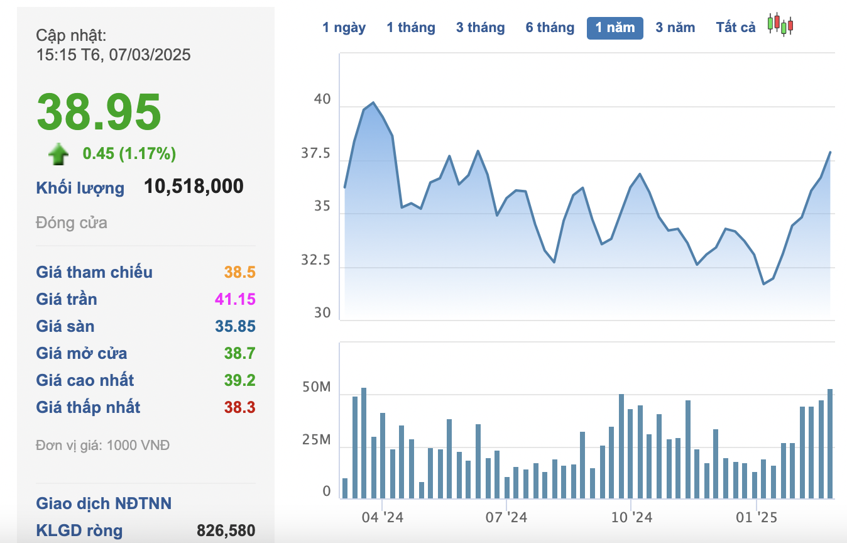Click the "10 '24" x-axis label

pos(632,518)
